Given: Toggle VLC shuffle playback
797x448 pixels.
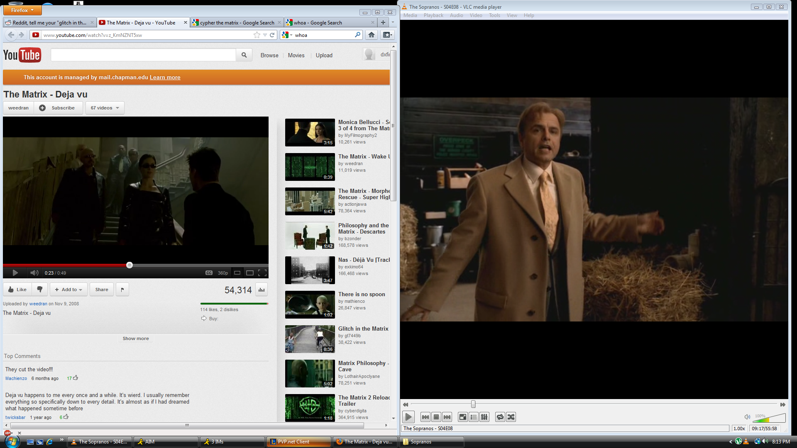Looking at the screenshot, I should 511,417.
